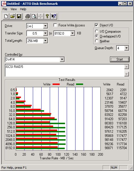134x171 pixels.
Task: Open the File menu
Action: pos(5,9)
